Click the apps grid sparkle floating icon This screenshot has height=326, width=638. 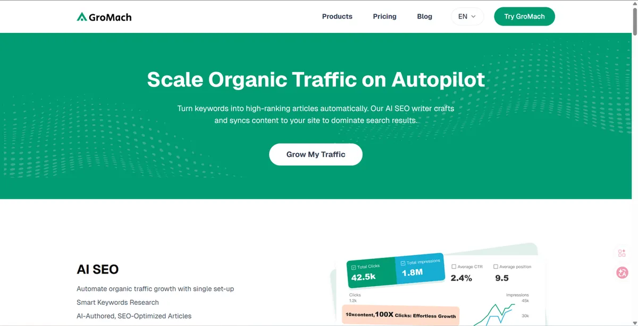(x=622, y=253)
